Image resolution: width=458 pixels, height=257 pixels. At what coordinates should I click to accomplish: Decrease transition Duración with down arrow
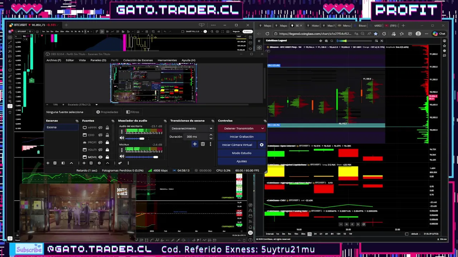tap(211, 138)
